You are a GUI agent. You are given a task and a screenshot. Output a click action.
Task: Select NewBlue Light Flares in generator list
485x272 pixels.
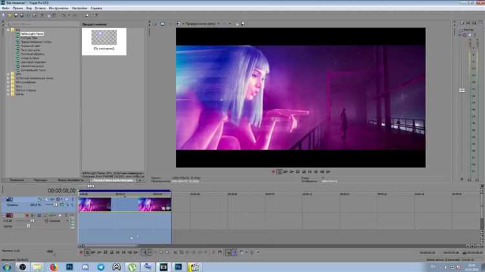coord(31,34)
